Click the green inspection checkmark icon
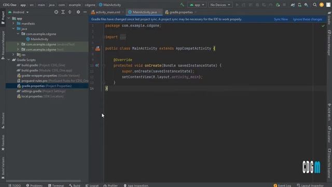 (323, 26)
